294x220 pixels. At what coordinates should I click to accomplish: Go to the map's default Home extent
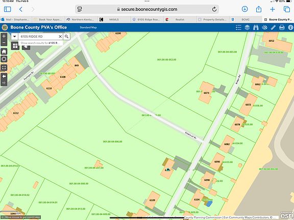4,51
